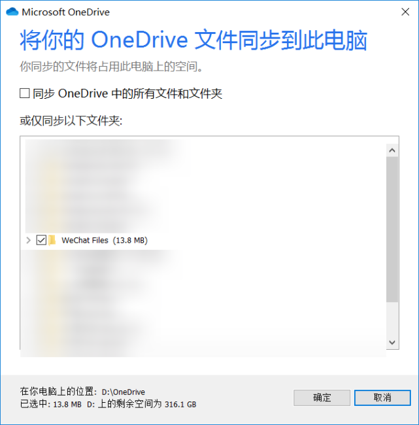Image resolution: width=419 pixels, height=425 pixels.
Task: Click the 已选中 13.8 MB status text
Action: coord(51,404)
